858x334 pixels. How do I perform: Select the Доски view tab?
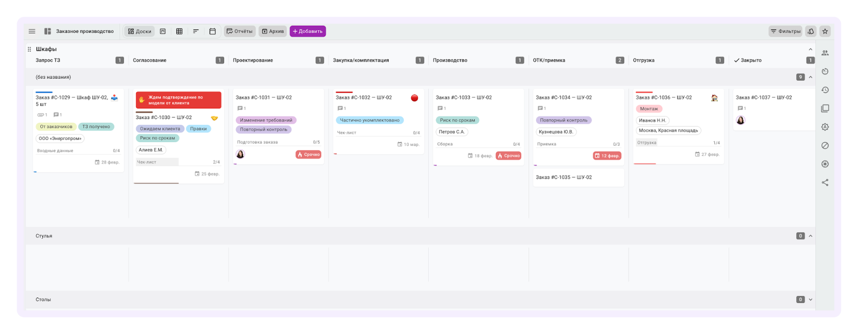[x=139, y=32]
